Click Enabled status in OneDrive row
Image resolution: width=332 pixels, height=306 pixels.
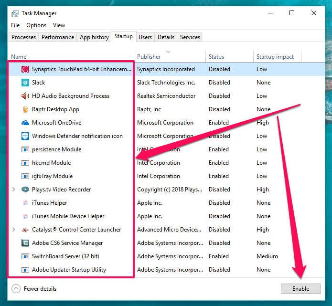tap(218, 123)
